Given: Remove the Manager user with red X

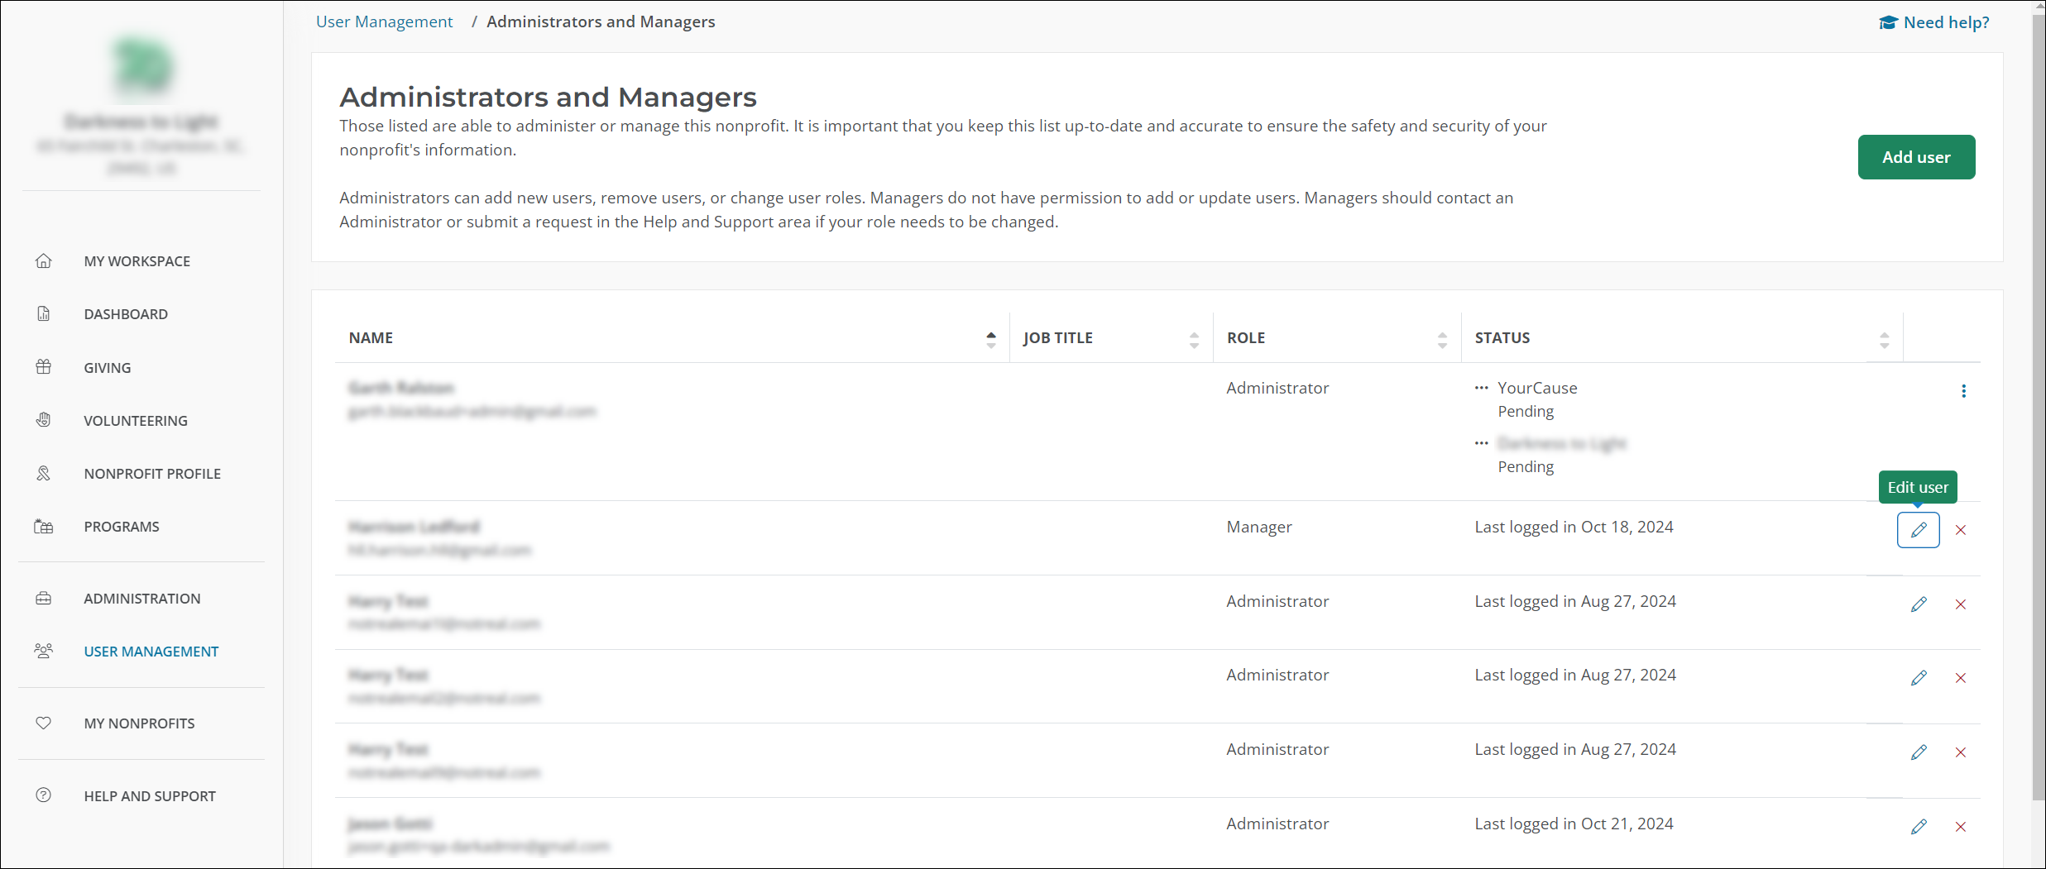Looking at the screenshot, I should click(x=1960, y=530).
